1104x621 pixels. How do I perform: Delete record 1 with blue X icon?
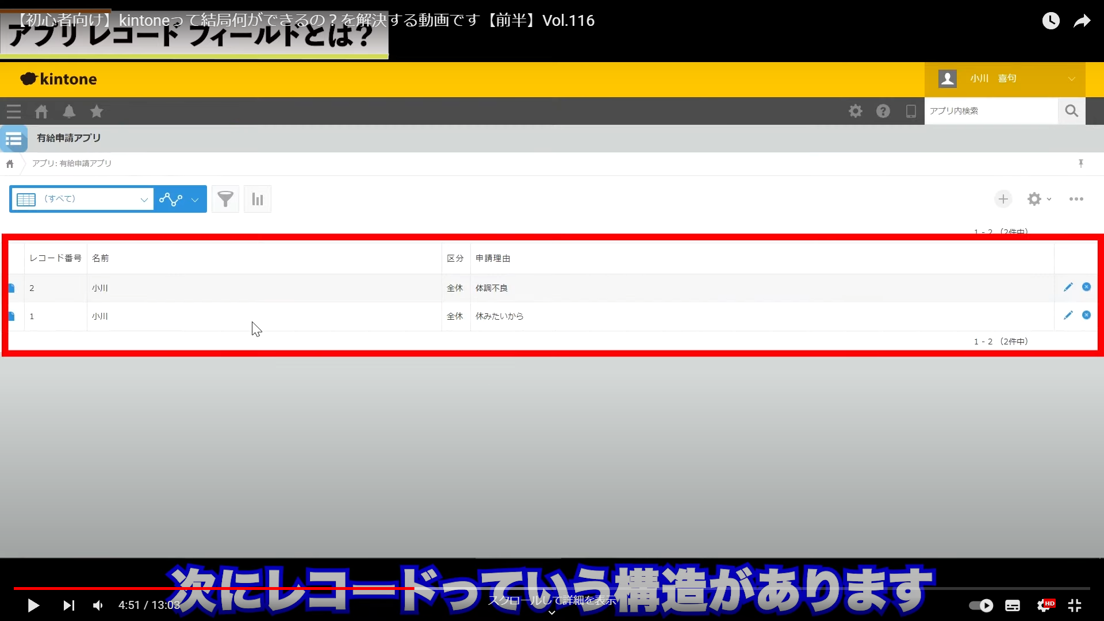(1086, 315)
